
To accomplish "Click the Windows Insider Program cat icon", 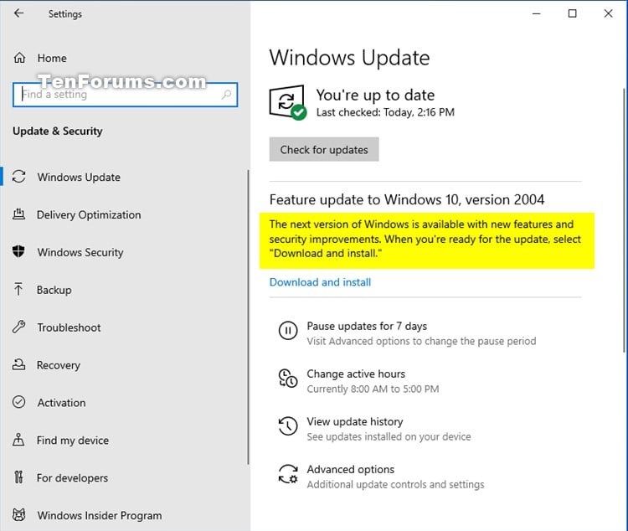I will 18,514.
